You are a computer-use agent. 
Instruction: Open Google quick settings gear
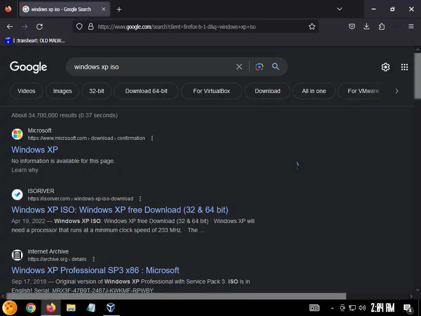[x=385, y=67]
